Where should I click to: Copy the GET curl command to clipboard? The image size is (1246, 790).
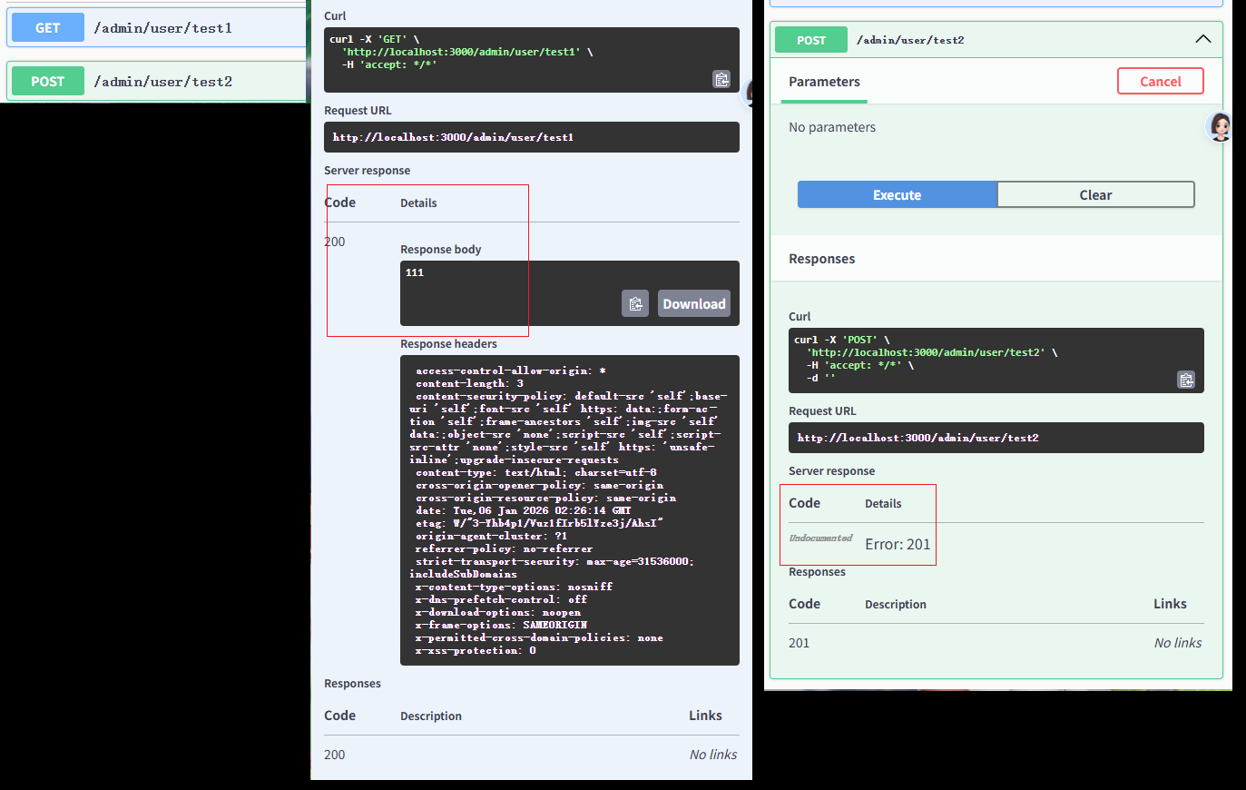(721, 79)
